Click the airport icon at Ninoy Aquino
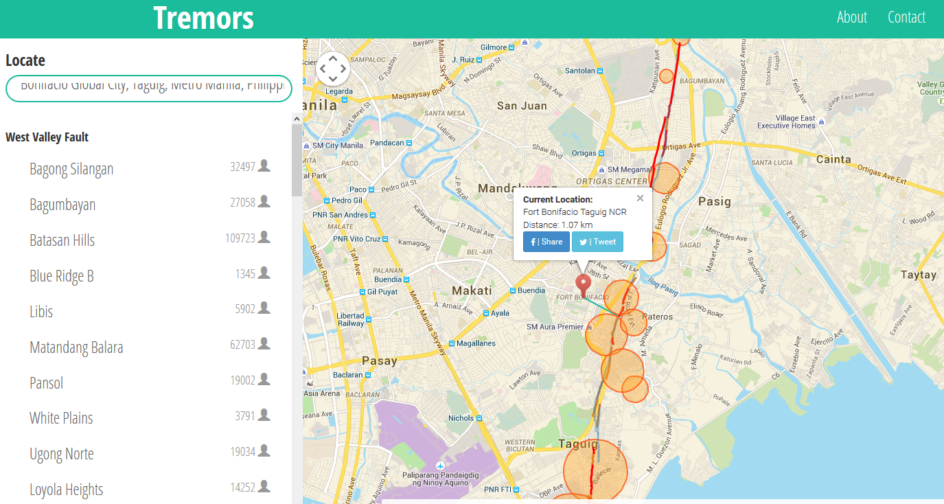 (439, 467)
